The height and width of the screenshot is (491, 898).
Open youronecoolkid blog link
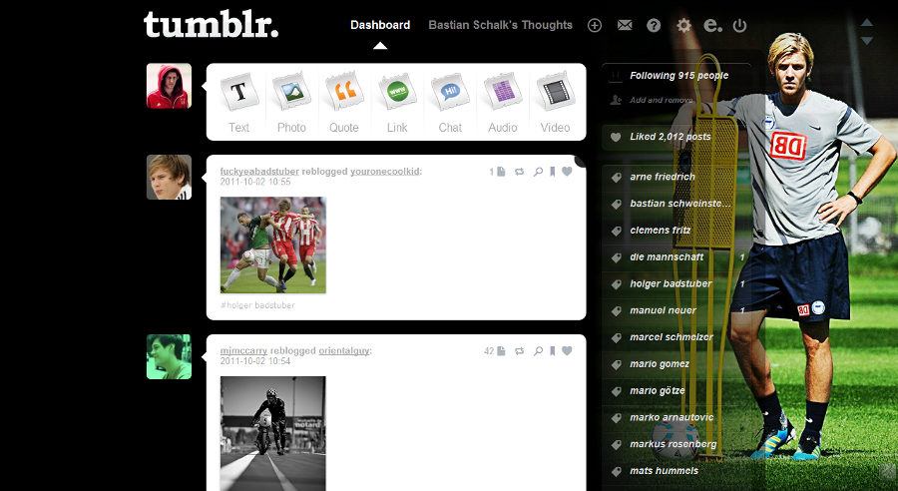click(x=385, y=172)
